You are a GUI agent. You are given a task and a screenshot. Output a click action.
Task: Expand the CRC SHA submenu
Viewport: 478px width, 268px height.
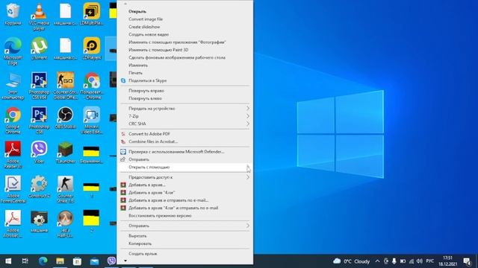pyautogui.click(x=185, y=124)
